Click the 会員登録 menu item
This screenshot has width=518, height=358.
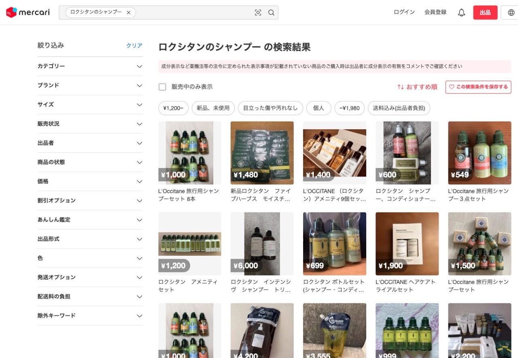tap(435, 12)
